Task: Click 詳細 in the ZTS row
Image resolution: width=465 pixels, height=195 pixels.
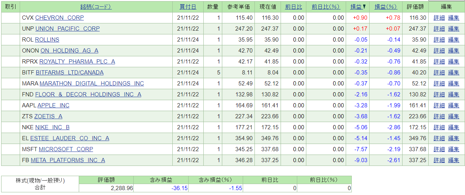Action: [x=439, y=116]
